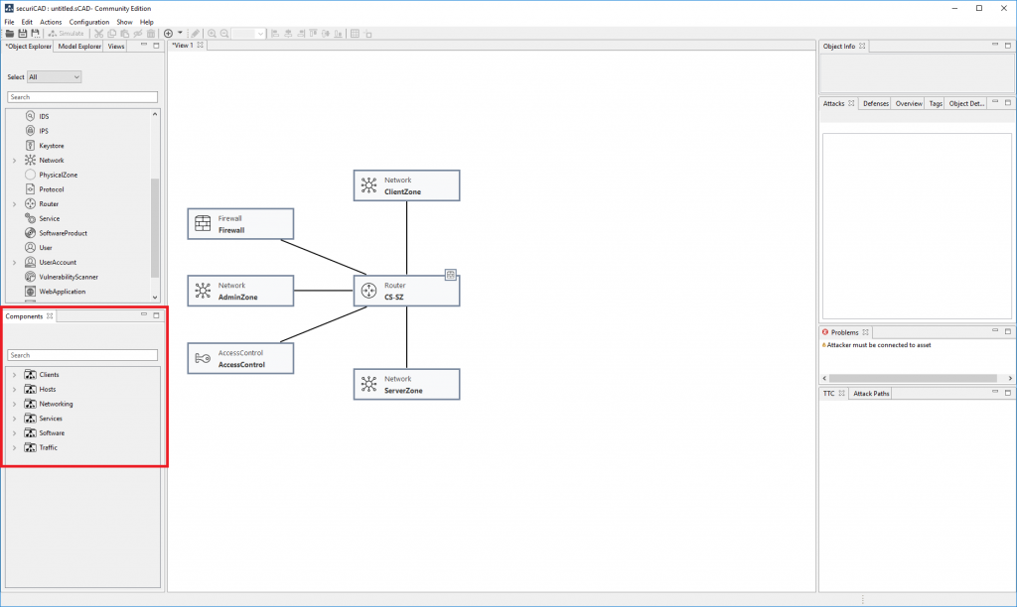Click the Zoom In magnifier icon
Viewport: 1017px width, 607px height.
tap(213, 34)
